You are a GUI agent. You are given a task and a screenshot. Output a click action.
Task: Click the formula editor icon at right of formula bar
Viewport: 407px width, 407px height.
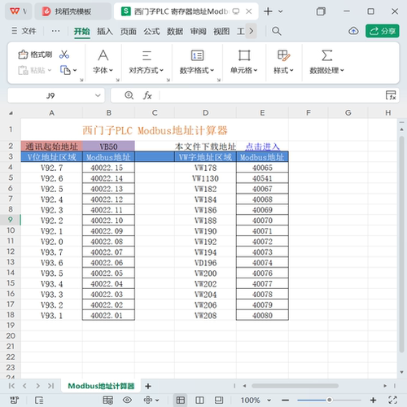pos(391,95)
